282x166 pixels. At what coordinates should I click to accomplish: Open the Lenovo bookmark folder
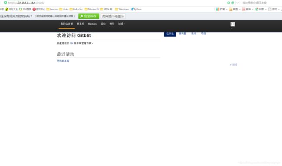click(52, 9)
